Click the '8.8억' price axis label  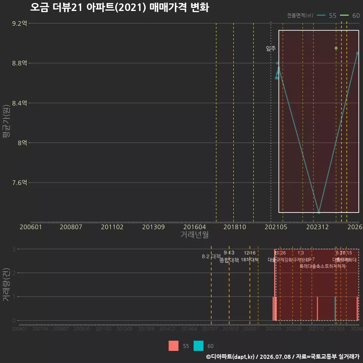[19, 63]
